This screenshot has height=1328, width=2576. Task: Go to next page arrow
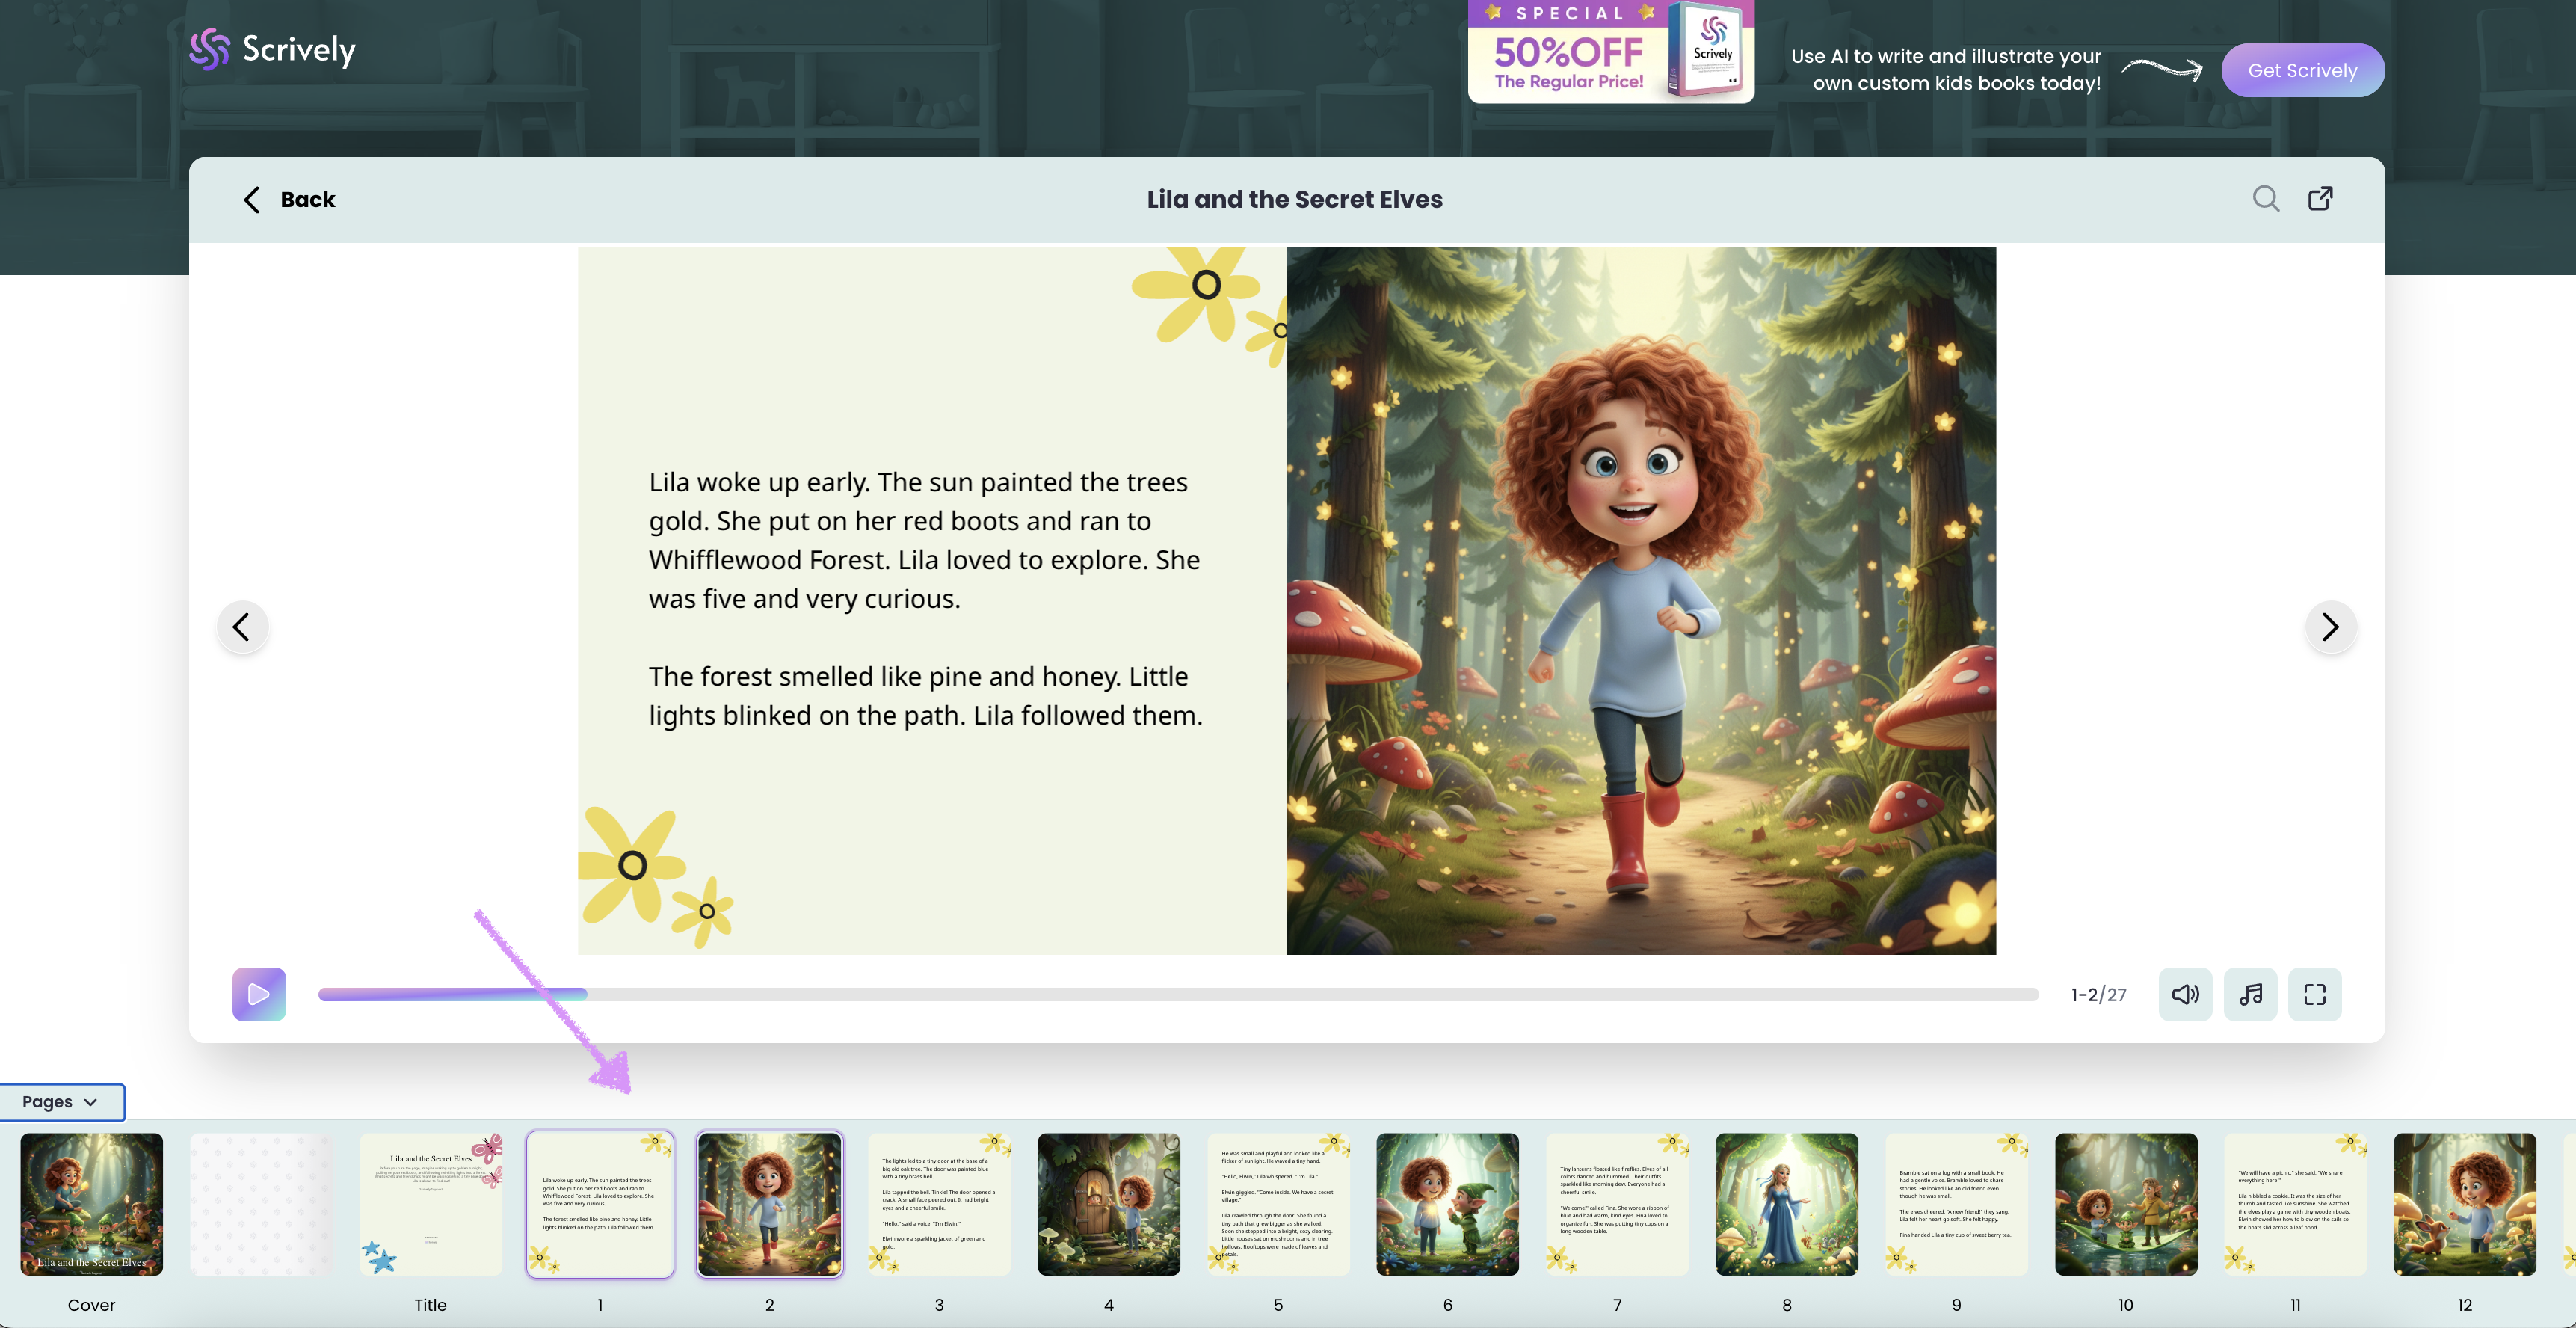(x=2330, y=627)
